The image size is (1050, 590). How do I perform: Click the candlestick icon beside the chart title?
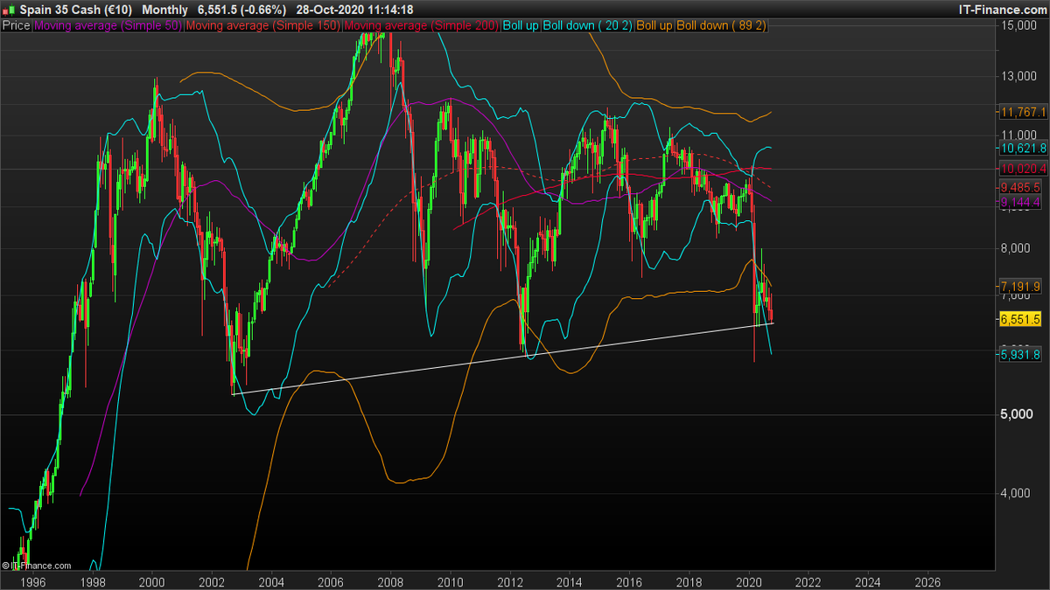(9, 10)
